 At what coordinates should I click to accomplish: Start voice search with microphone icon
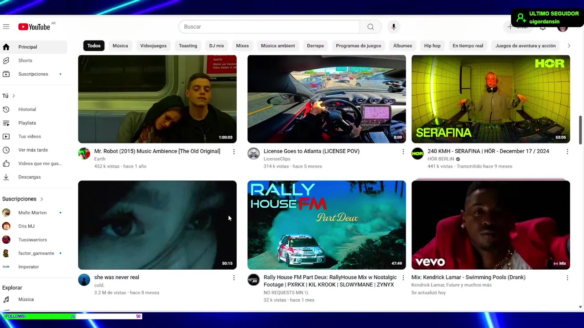(393, 27)
